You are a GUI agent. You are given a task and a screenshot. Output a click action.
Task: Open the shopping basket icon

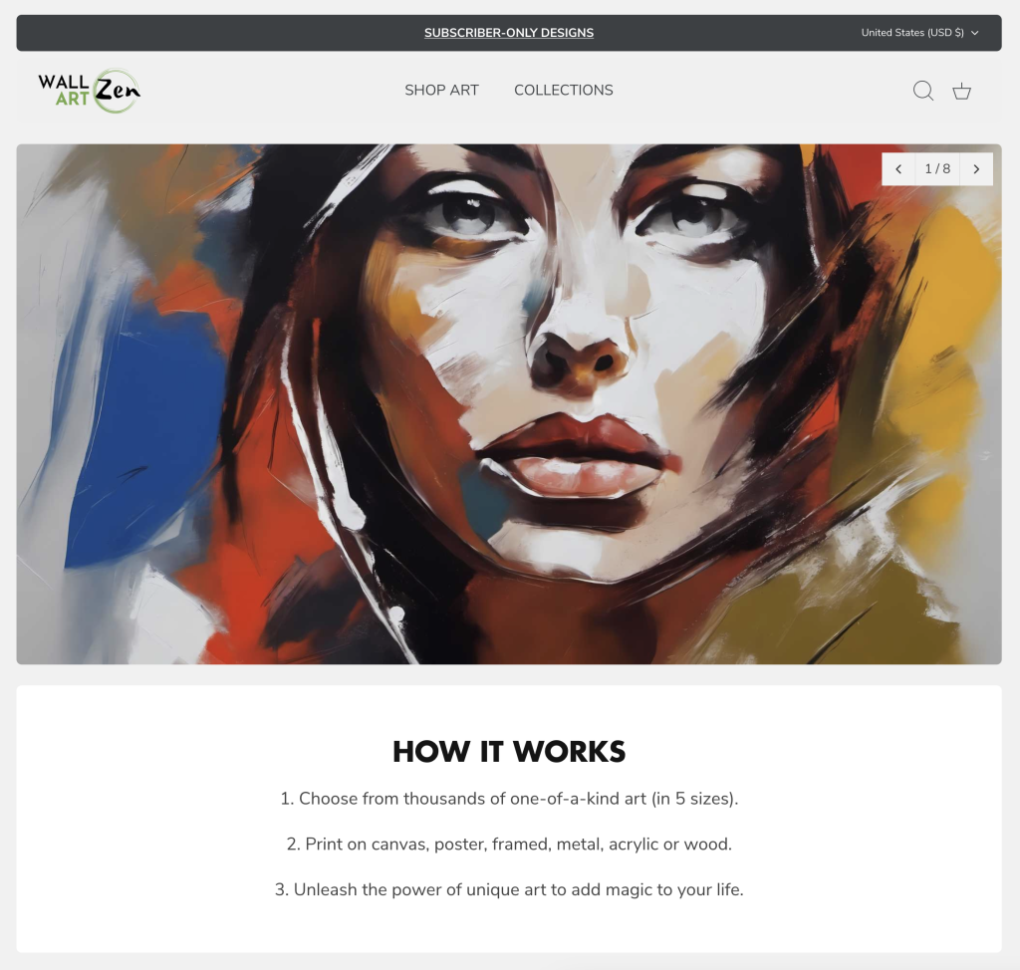pos(961,91)
